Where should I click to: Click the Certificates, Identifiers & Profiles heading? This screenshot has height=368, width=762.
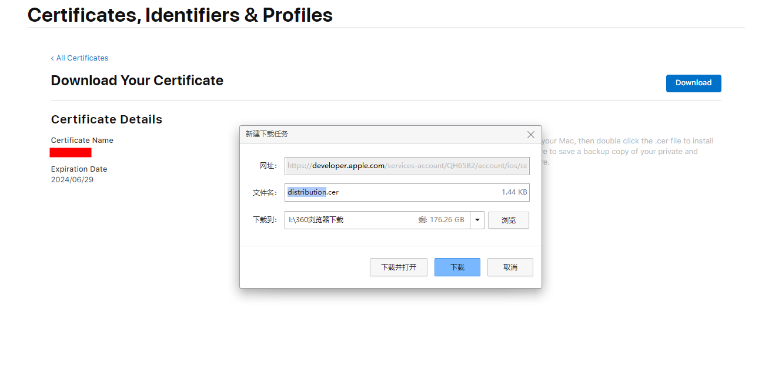(180, 15)
